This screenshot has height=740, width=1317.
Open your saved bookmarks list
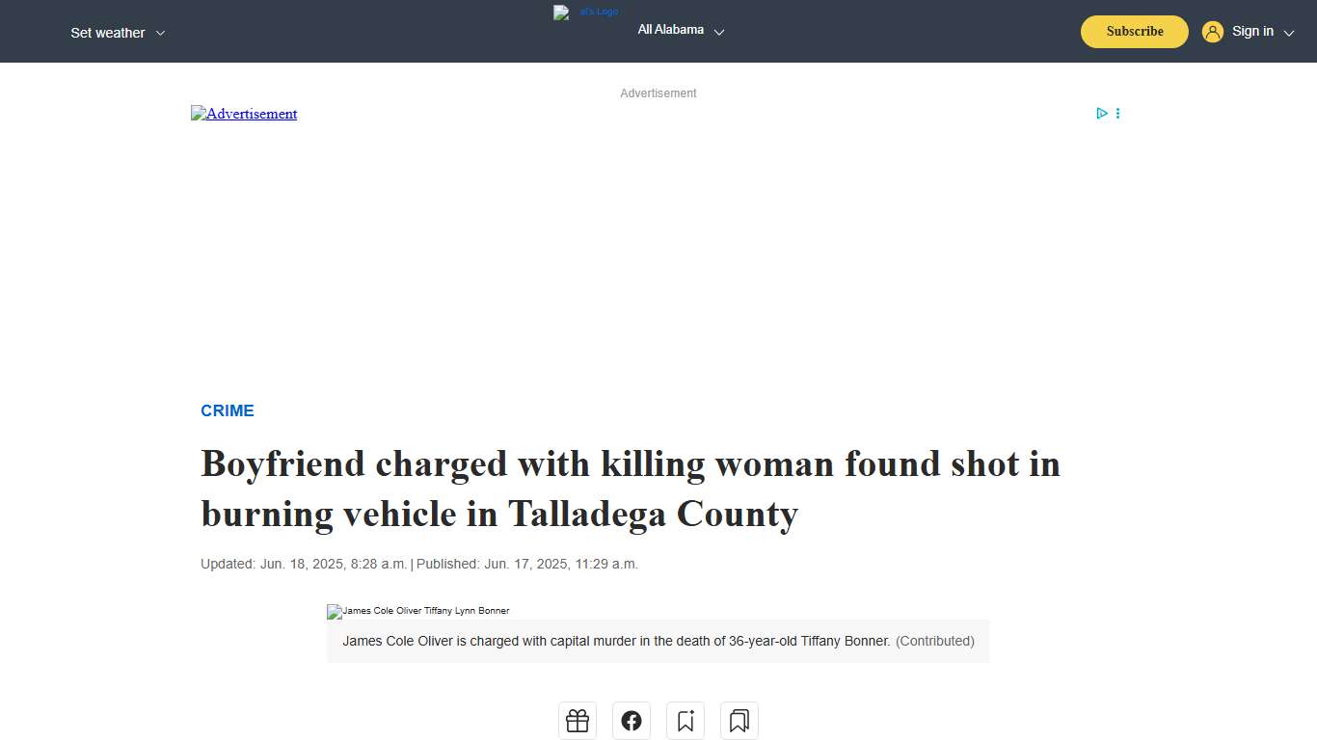coord(739,720)
